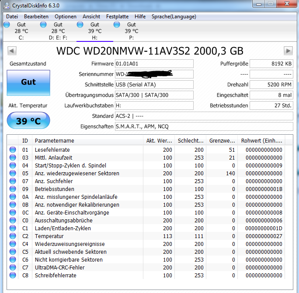The image size is (299, 293).
Task: Select drive P: status icon
Action: (117, 24)
